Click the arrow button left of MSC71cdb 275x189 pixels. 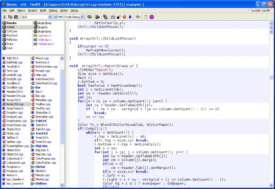click(55, 17)
